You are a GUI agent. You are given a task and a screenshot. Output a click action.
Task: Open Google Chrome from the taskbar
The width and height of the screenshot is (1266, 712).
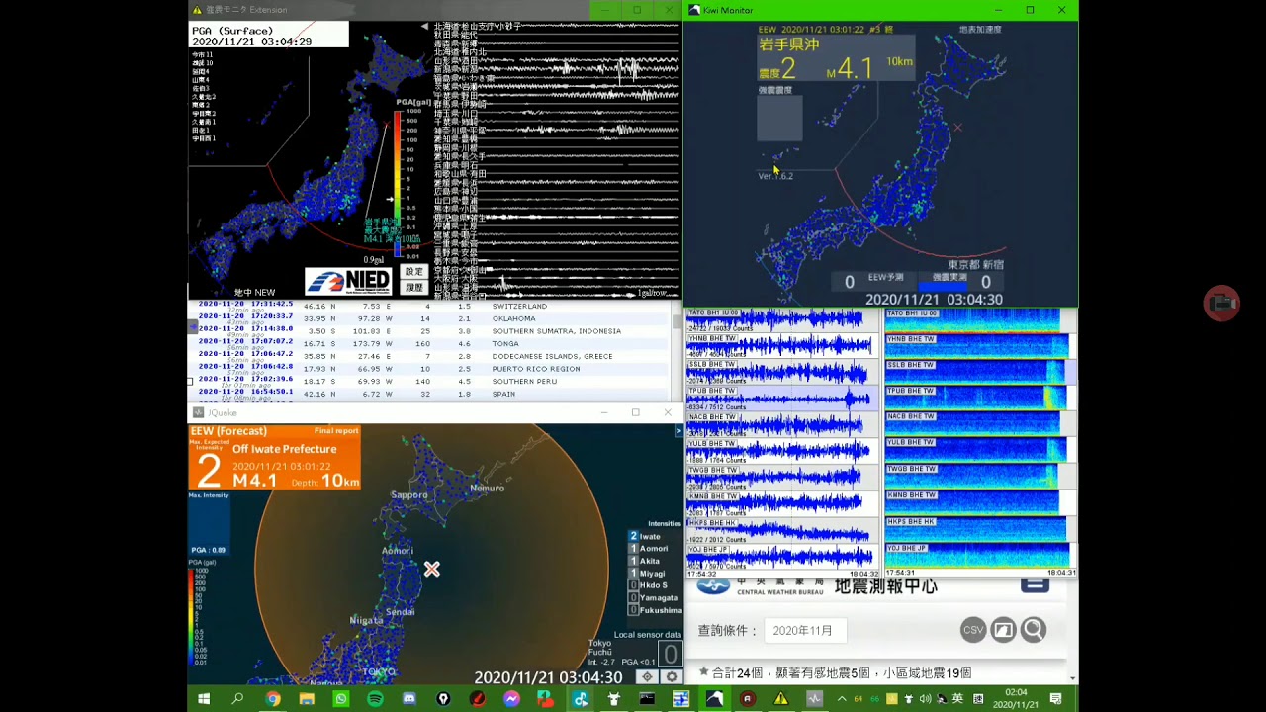273,699
